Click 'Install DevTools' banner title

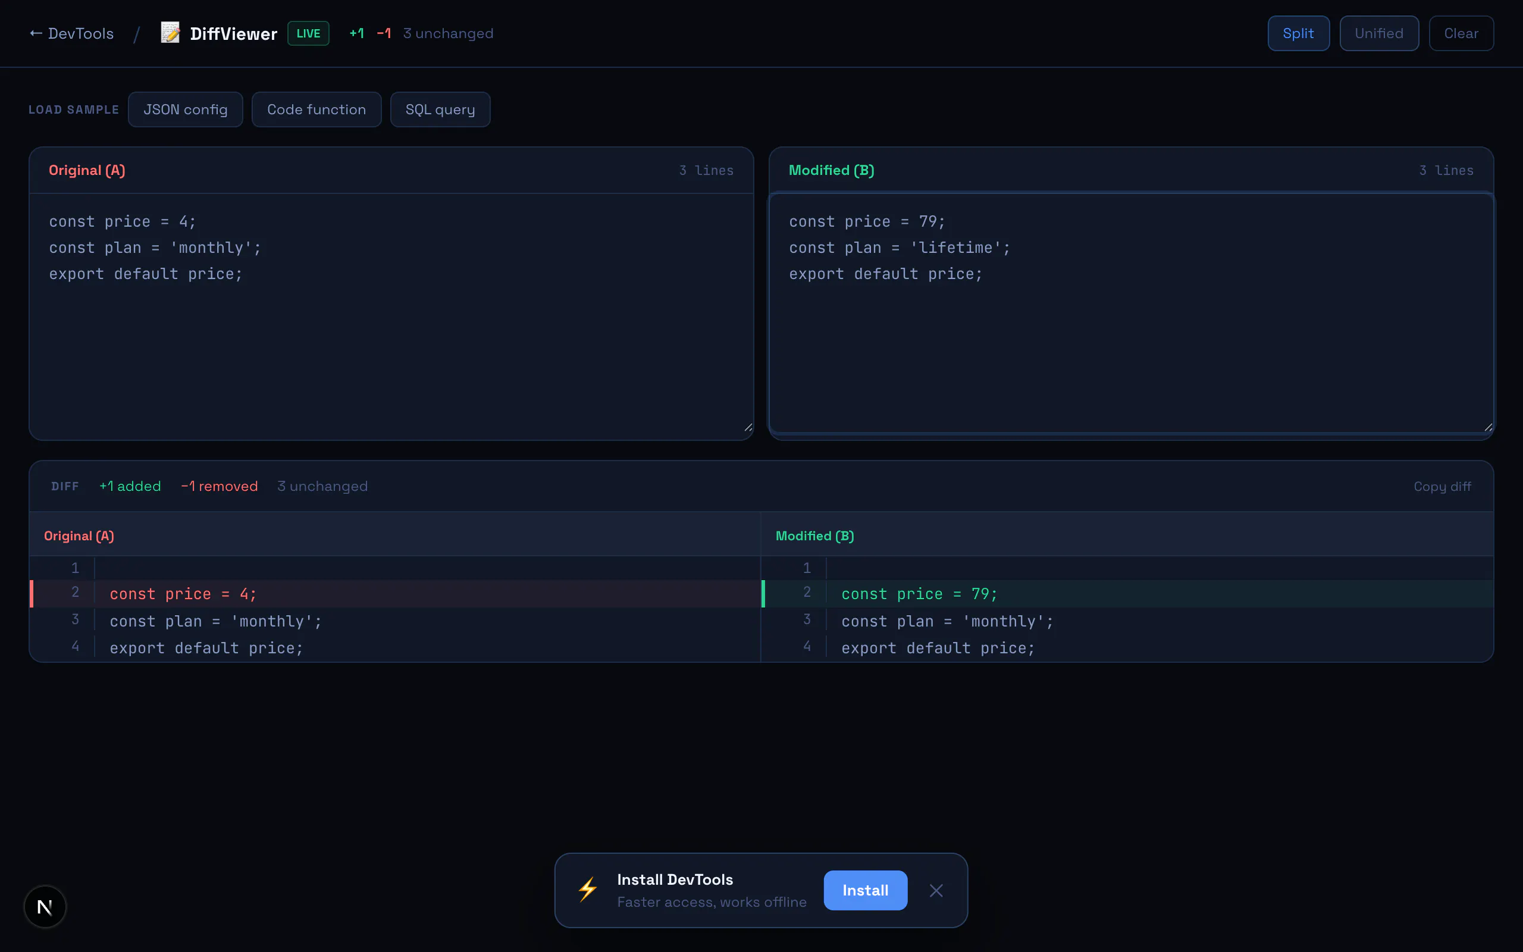click(675, 879)
